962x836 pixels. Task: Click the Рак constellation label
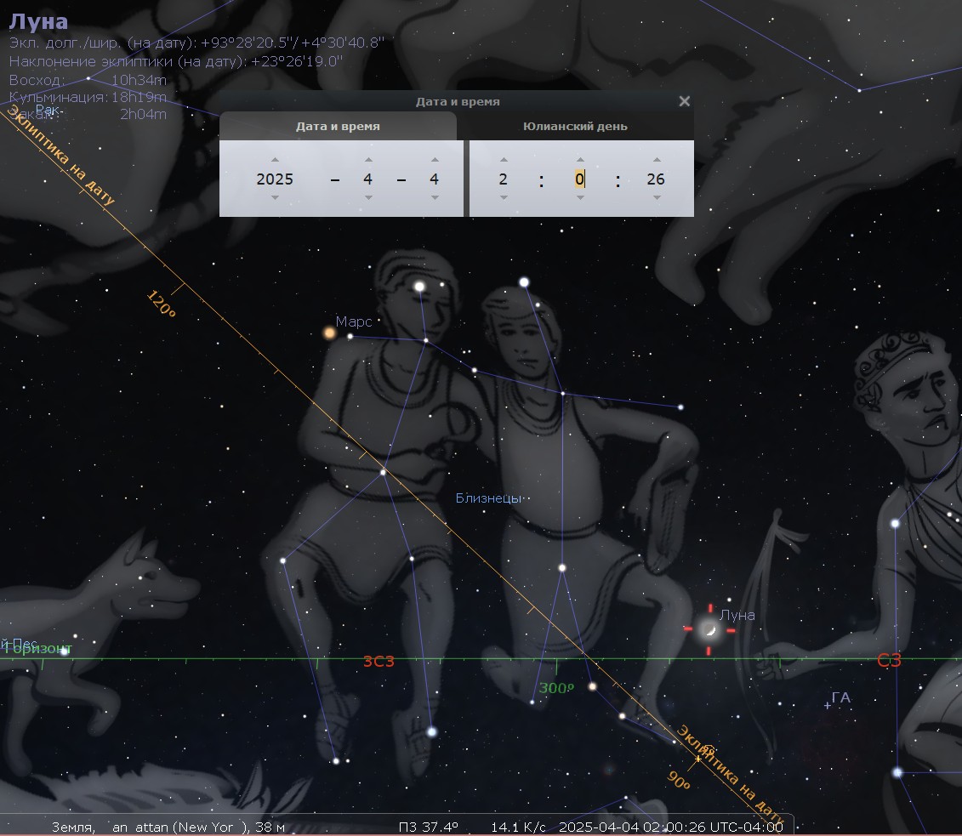[48, 111]
